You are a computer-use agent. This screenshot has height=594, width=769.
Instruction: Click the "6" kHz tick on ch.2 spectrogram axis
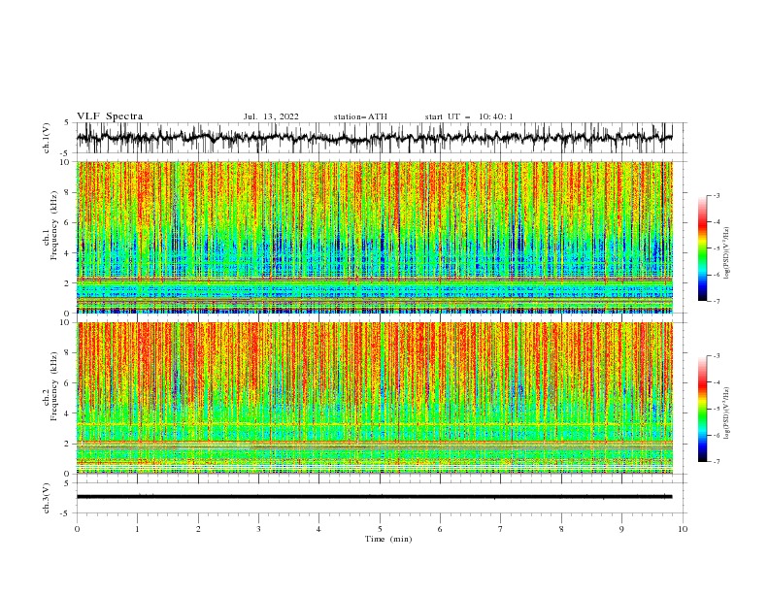[69, 383]
